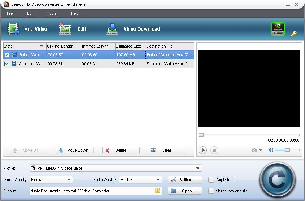Enable Merge into one file checkbox
305x201 pixels.
tap(211, 191)
